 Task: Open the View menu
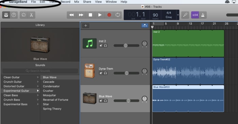point(98,2)
